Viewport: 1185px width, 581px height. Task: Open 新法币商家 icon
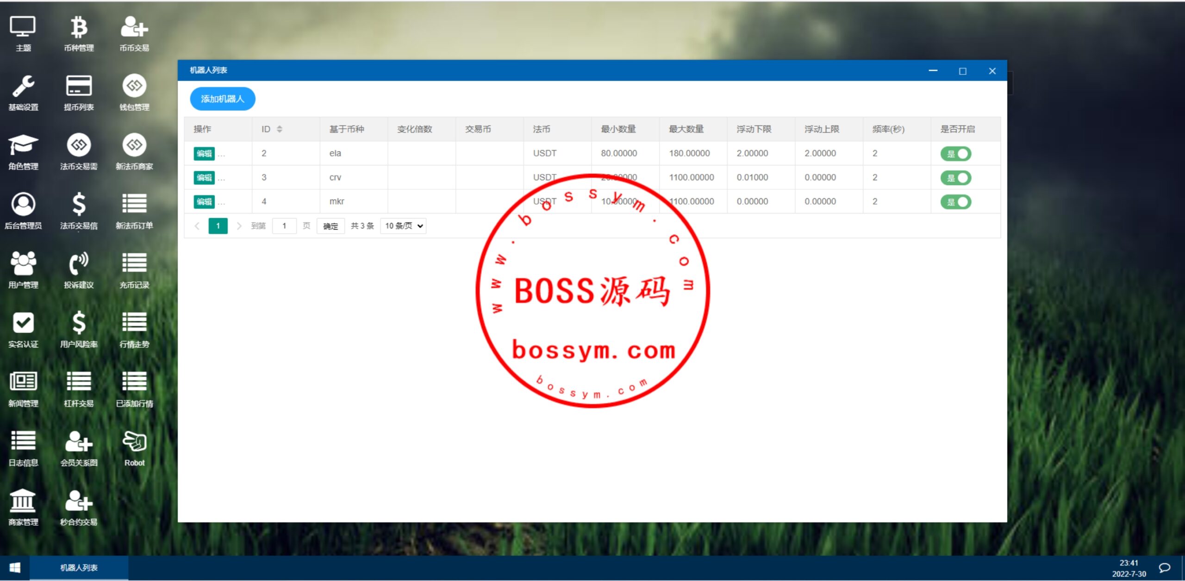pyautogui.click(x=134, y=152)
